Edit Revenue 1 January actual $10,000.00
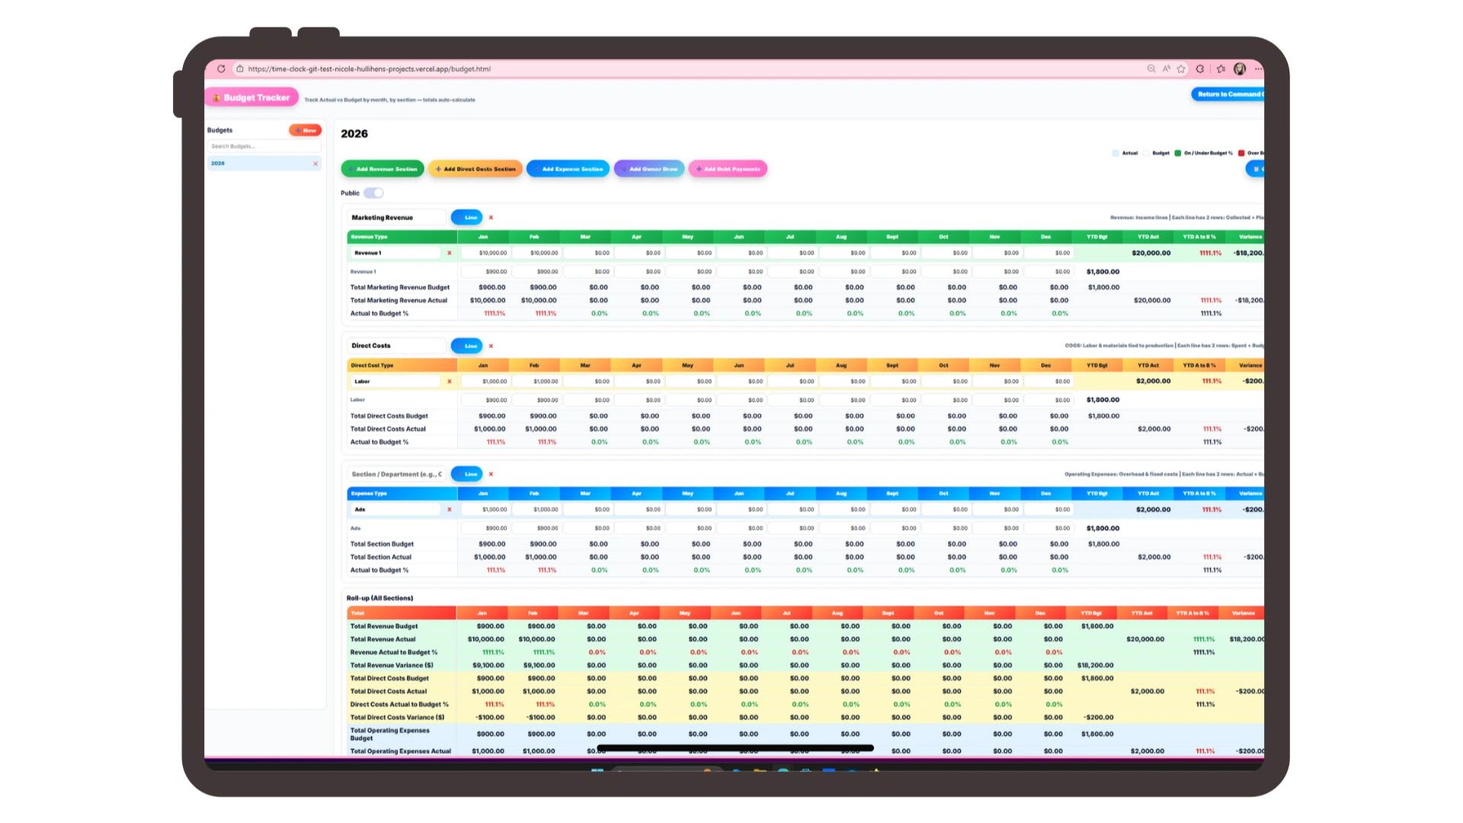 [x=485, y=253]
